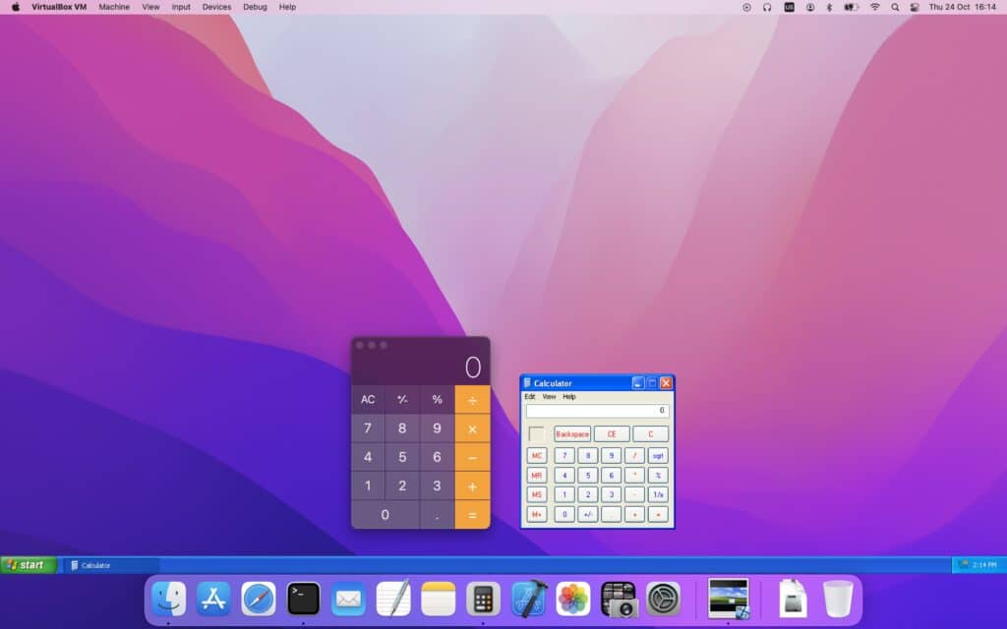Open Edit menu in Windows Calculator

(x=530, y=397)
